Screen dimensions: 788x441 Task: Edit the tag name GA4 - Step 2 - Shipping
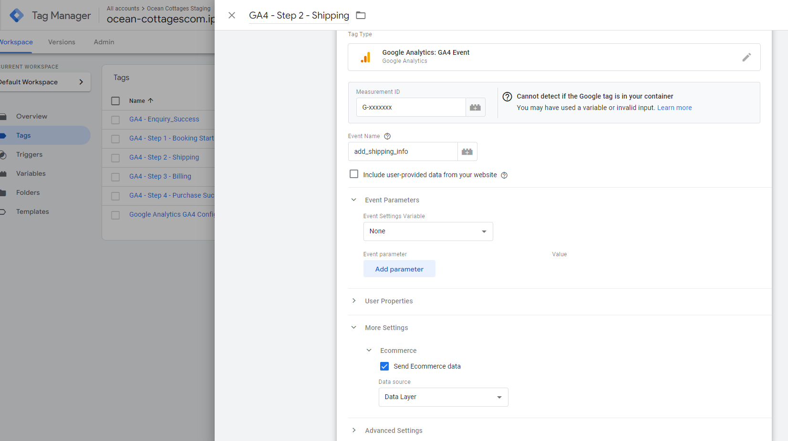pos(299,15)
